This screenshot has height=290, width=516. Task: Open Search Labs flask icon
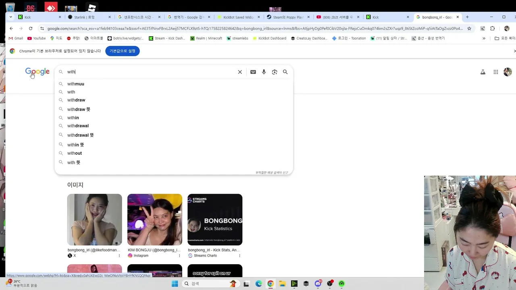pos(483,72)
